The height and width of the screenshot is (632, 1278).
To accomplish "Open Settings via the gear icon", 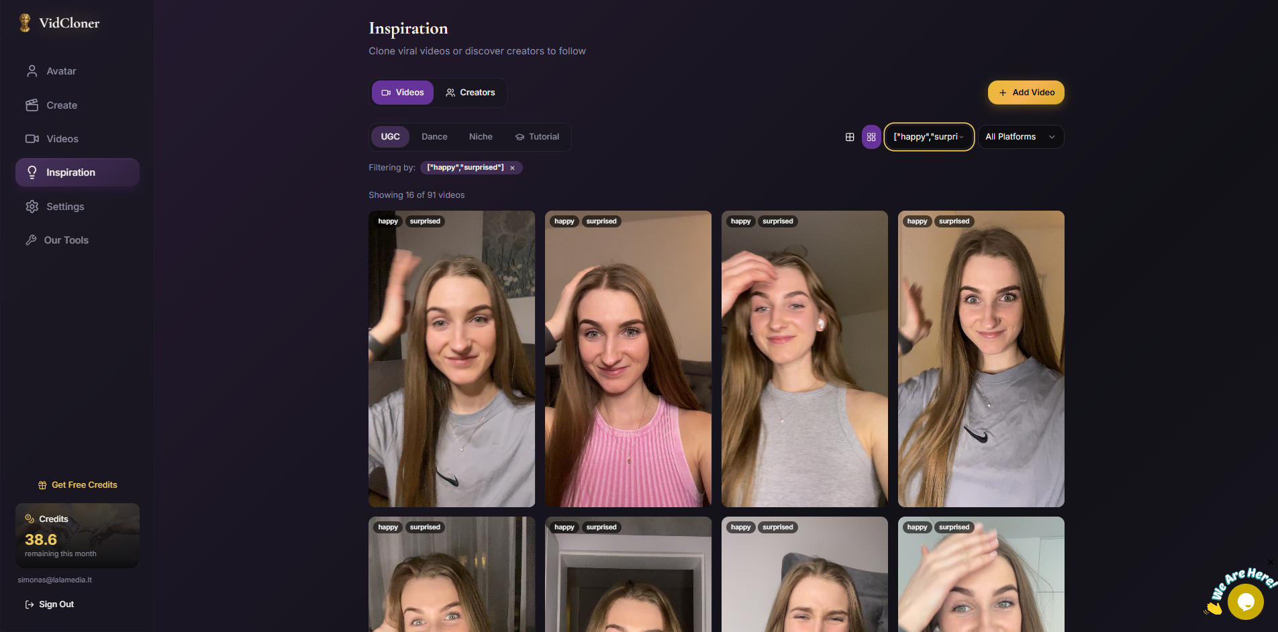I will pos(32,206).
